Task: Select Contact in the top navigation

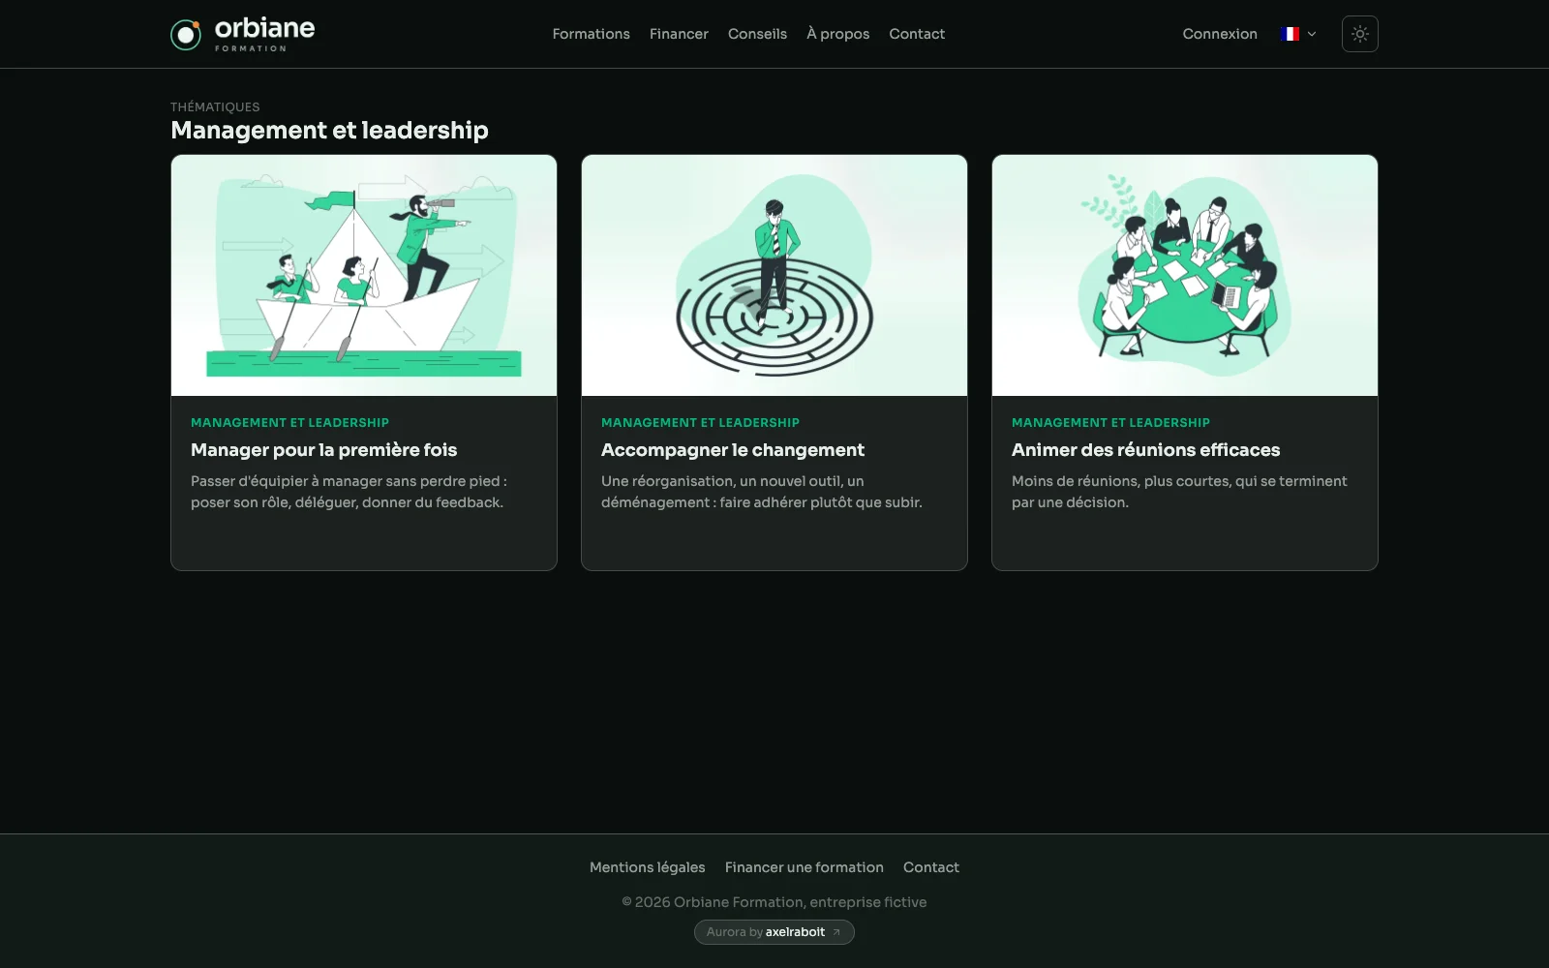Action: (917, 34)
